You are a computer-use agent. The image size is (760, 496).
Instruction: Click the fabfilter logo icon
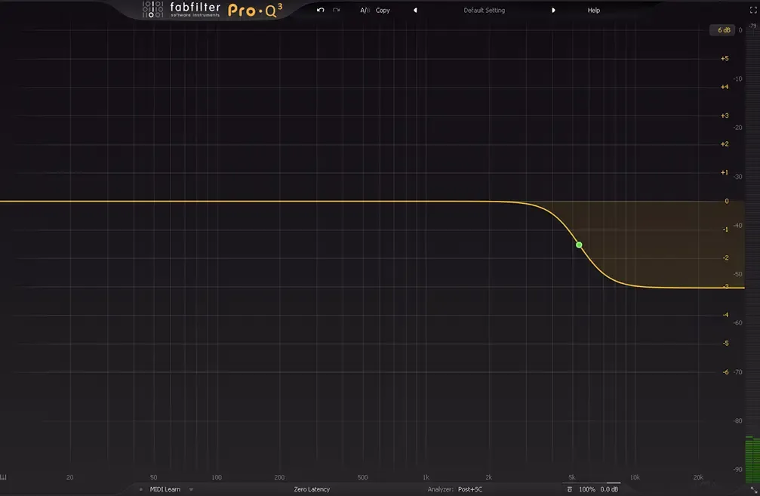point(152,9)
